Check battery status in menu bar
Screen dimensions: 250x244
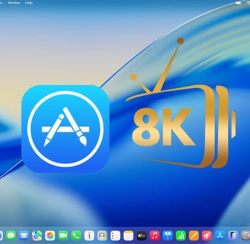[x=238, y=3]
